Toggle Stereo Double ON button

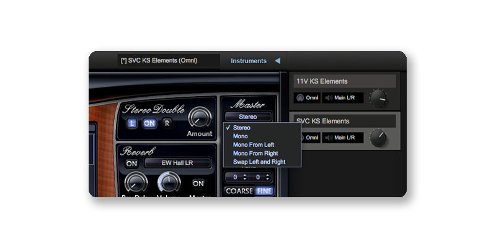(x=149, y=123)
